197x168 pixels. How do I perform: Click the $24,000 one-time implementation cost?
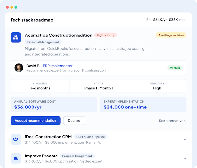[x=125, y=107]
